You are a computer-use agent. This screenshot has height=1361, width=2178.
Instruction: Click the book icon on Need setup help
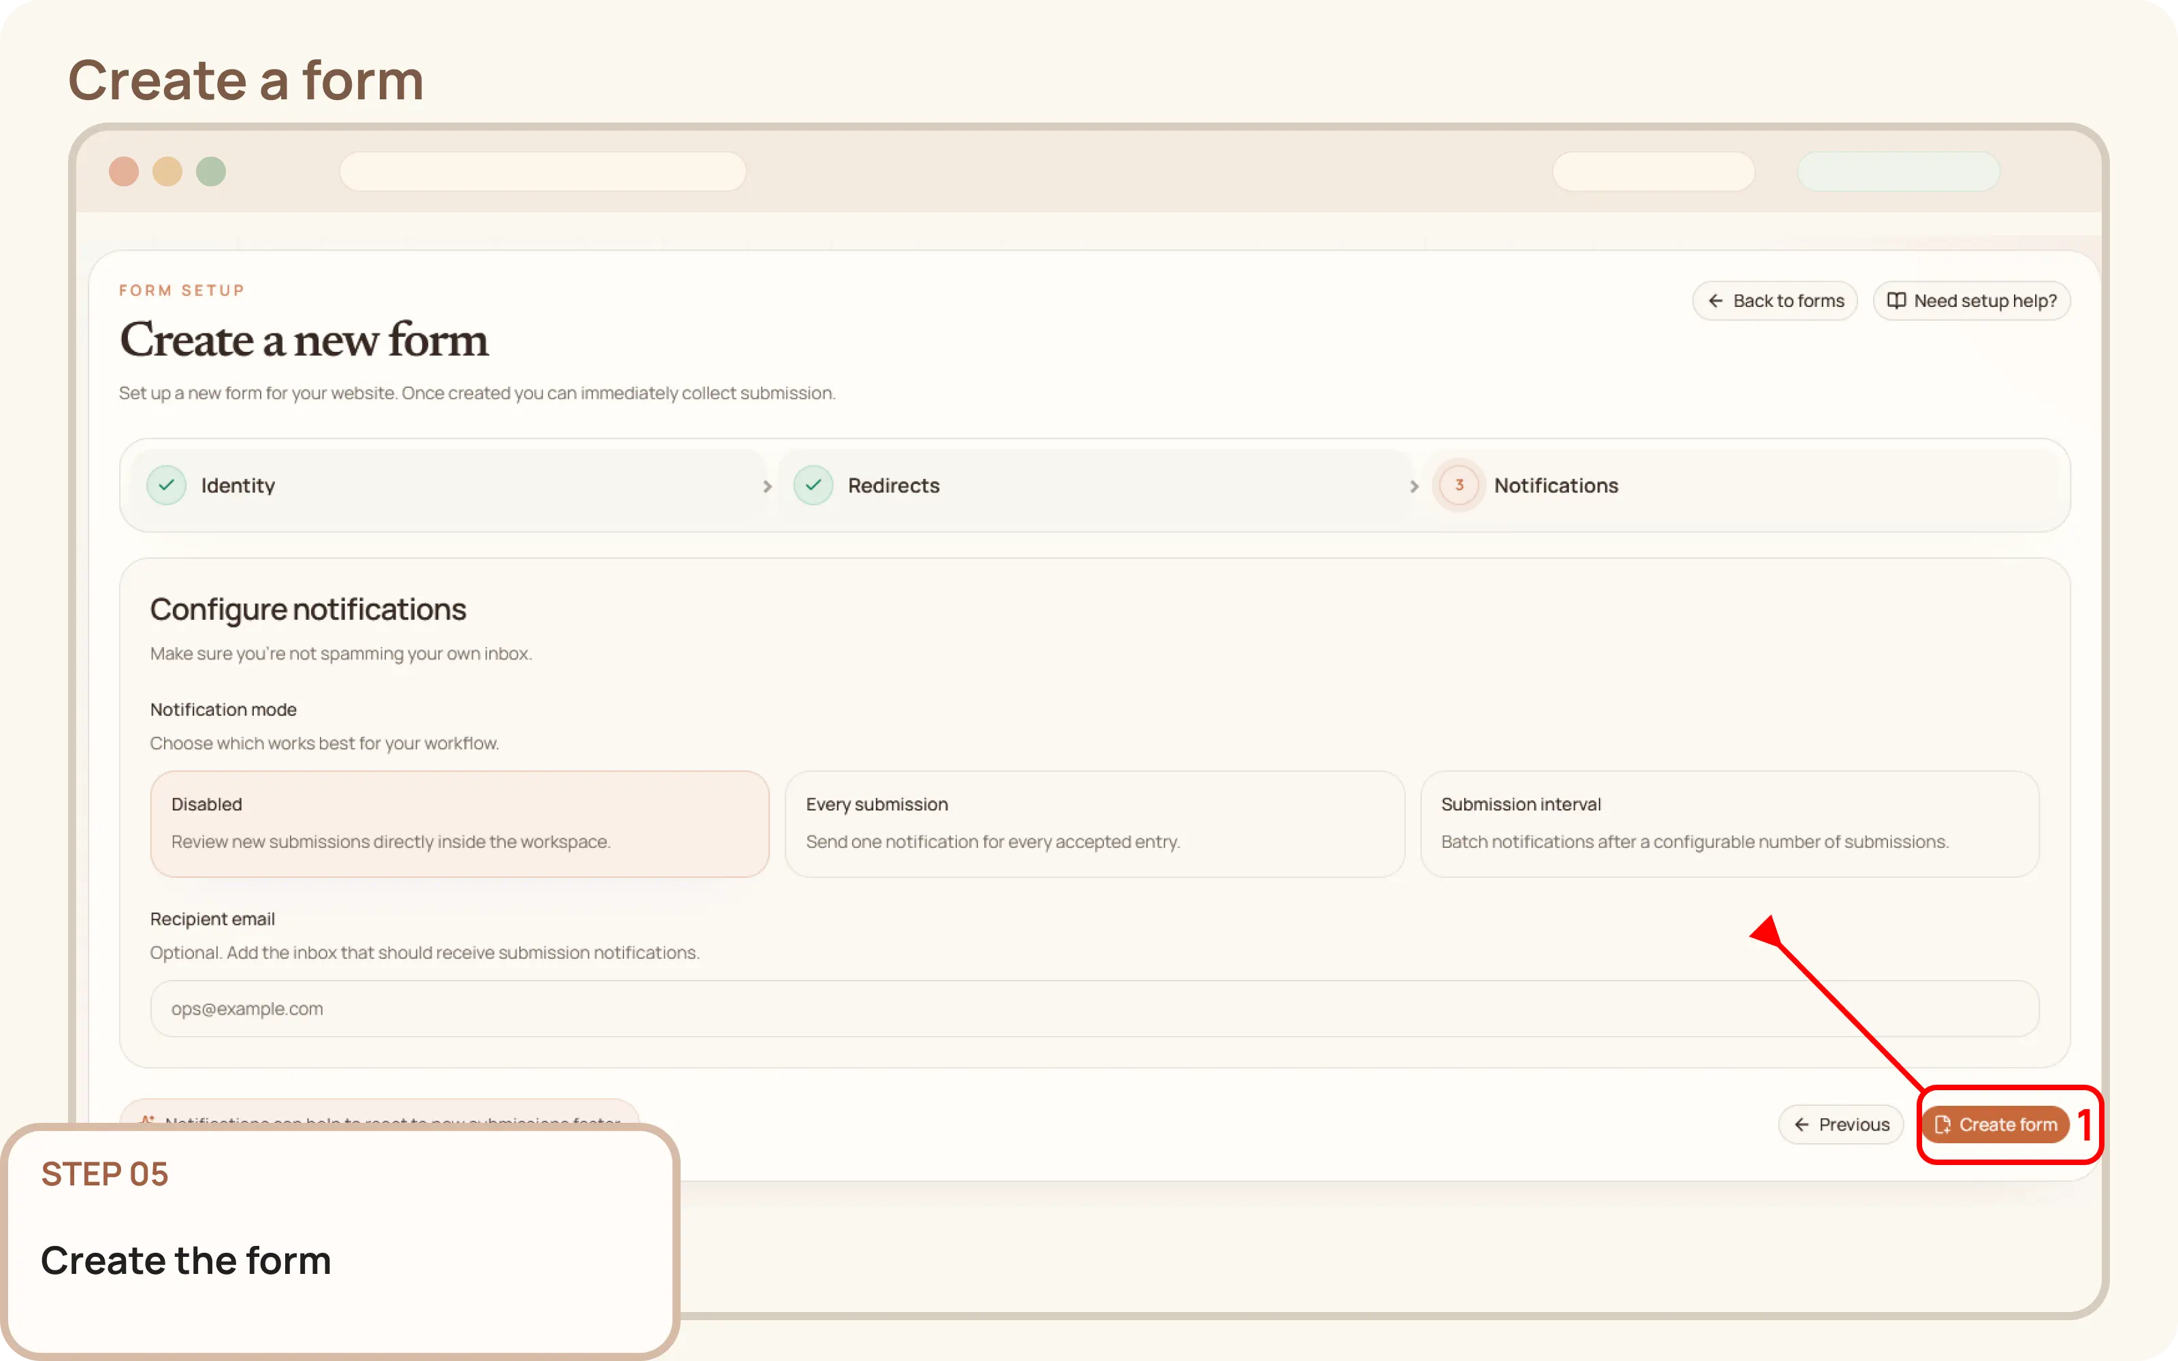click(x=1896, y=299)
